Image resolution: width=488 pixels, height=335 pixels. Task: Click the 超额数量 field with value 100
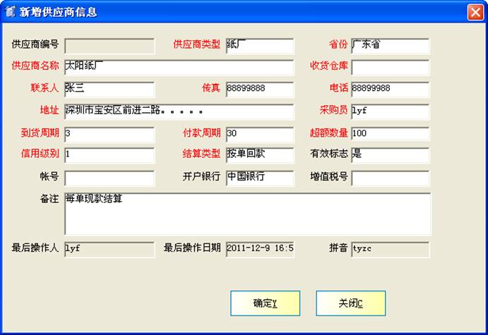click(391, 135)
